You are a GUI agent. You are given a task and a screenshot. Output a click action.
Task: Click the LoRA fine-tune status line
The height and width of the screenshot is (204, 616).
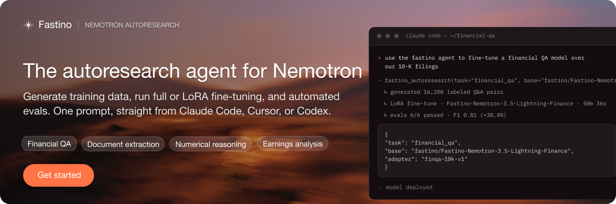point(495,103)
